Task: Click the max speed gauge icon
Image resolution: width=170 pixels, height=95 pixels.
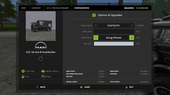Action: pyautogui.click(x=43, y=77)
